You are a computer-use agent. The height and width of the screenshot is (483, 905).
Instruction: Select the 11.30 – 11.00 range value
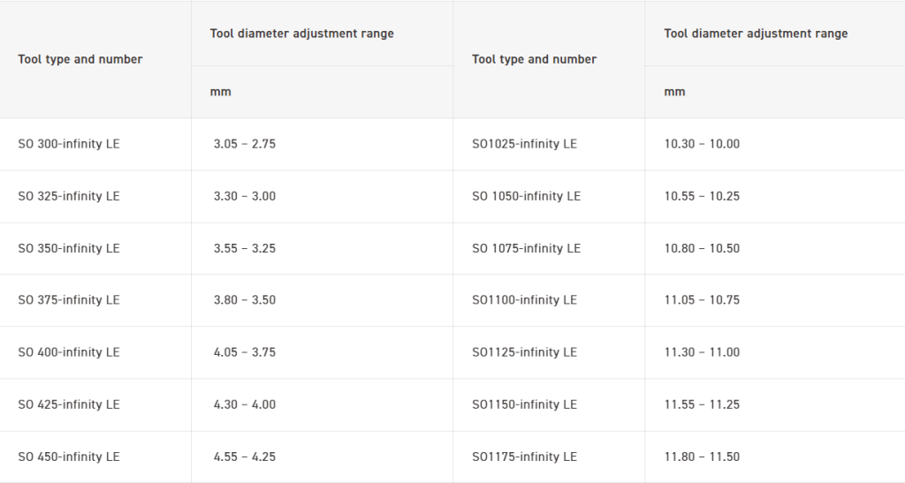click(702, 352)
